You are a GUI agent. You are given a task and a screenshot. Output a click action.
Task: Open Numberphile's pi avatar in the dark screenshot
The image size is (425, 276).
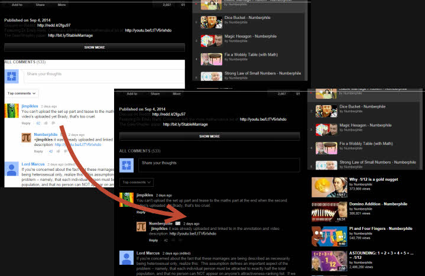[141, 227]
